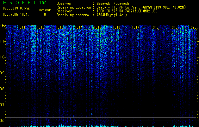The width and height of the screenshot is (199, 127).
Task: Click the meteor count value 0
Action: pos(45,15)
